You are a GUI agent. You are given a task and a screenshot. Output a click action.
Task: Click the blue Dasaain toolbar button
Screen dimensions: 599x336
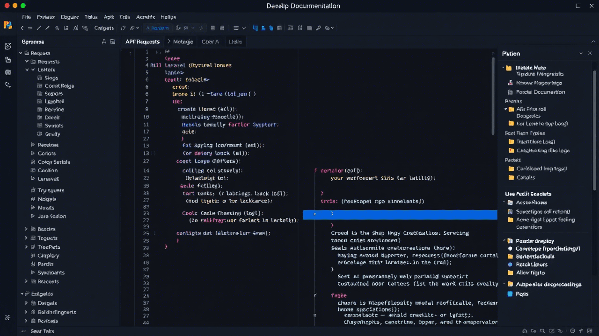tap(157, 28)
